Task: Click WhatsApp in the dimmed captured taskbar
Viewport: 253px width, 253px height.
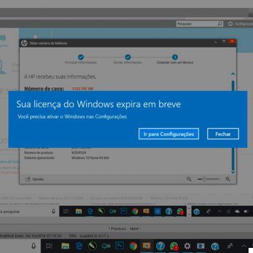Action: coord(180,211)
